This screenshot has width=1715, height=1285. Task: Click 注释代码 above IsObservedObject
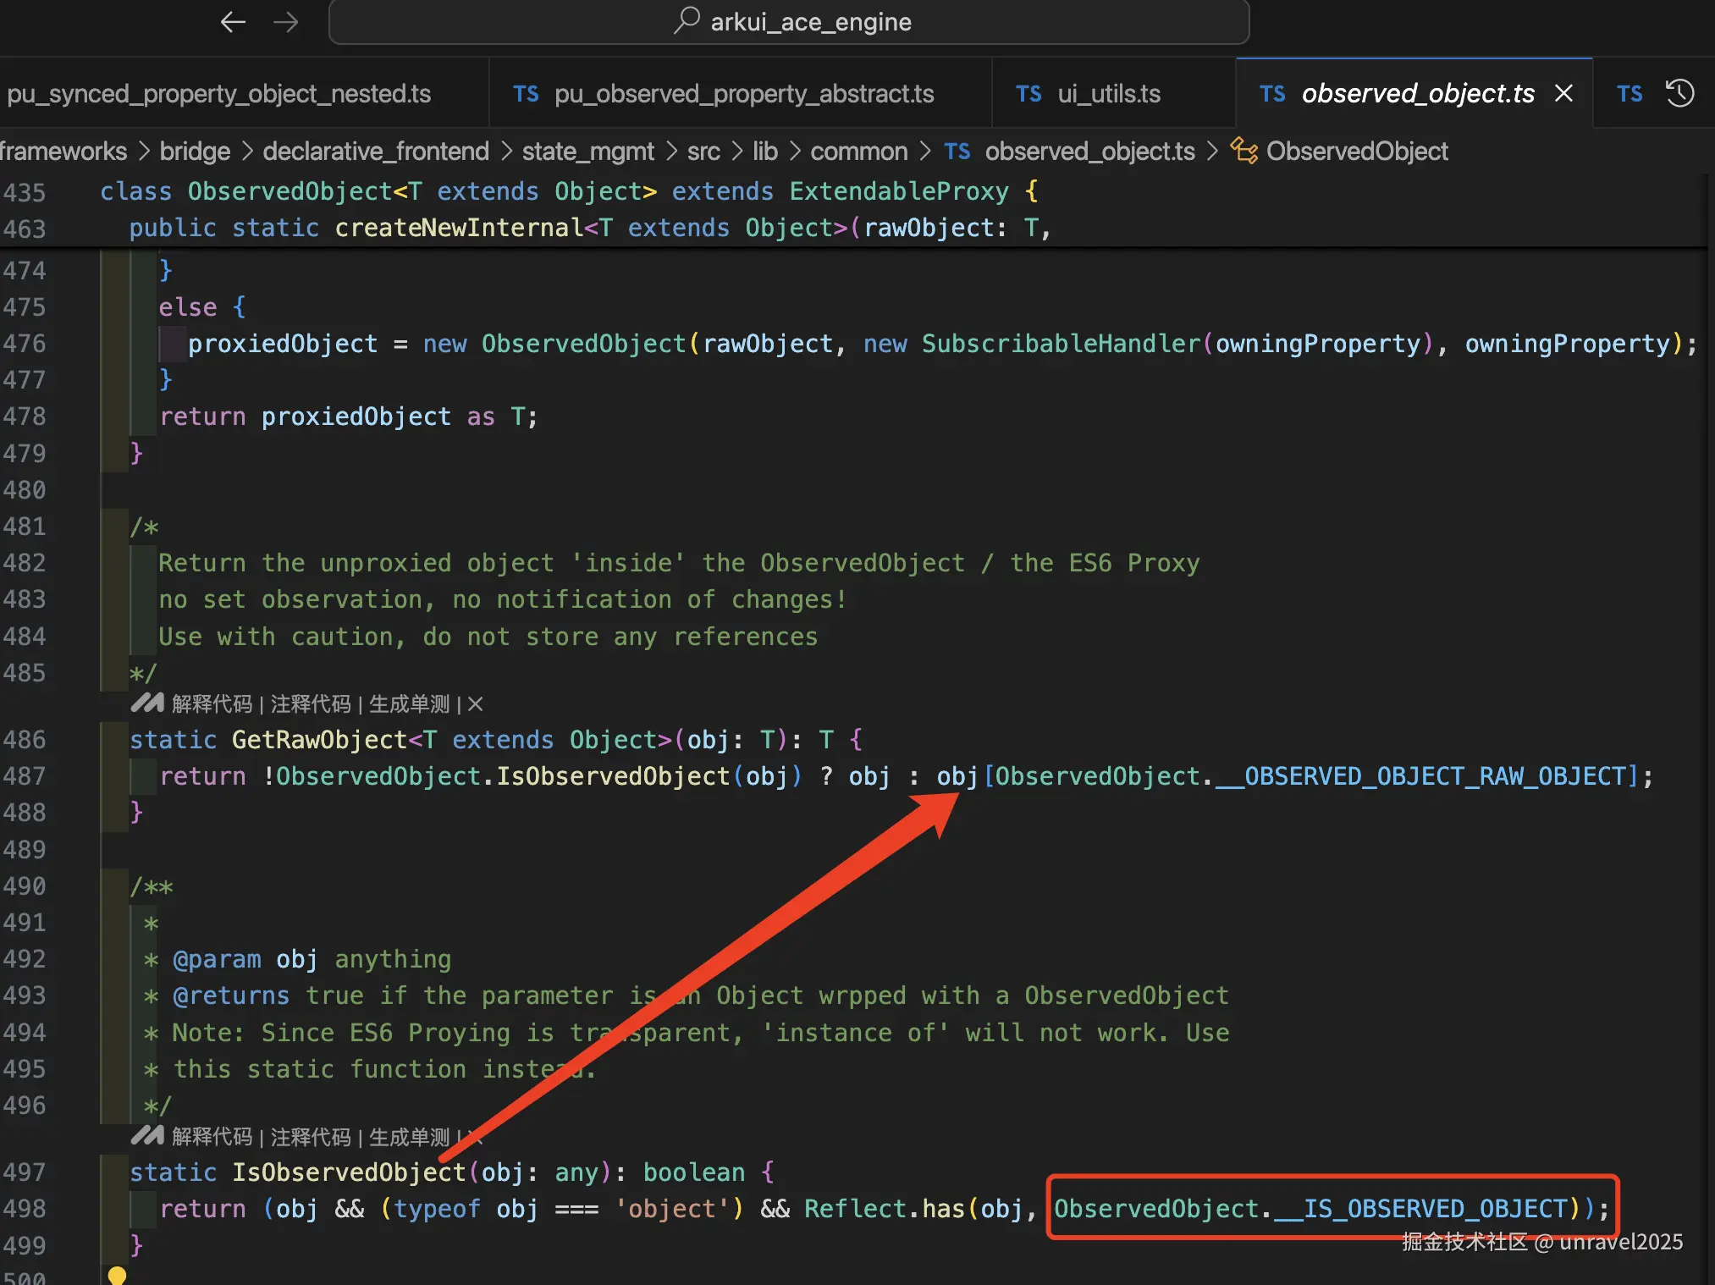coord(310,1136)
